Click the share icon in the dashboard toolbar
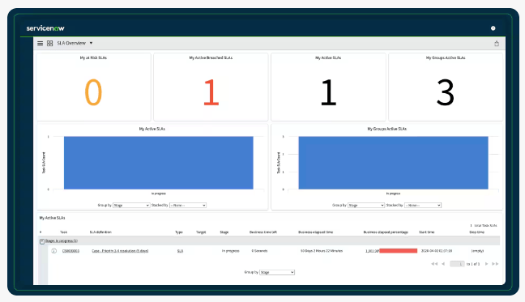This screenshot has width=525, height=302. (x=497, y=44)
